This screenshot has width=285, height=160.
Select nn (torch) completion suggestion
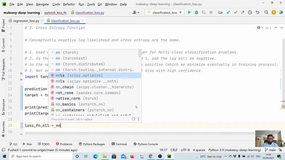94,52
